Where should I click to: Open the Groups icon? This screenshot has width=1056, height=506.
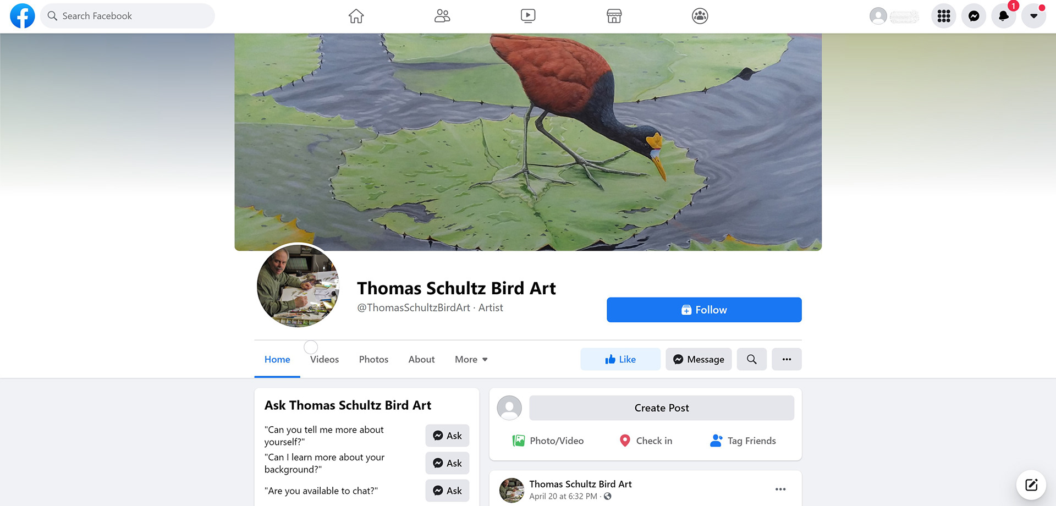(x=700, y=16)
